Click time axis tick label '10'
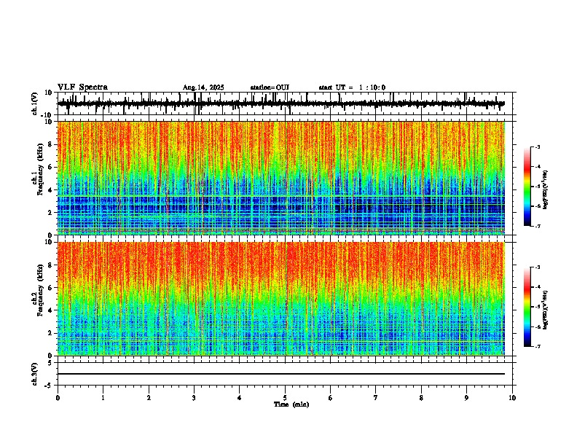Viewport: 577px width, 446px height. point(512,398)
